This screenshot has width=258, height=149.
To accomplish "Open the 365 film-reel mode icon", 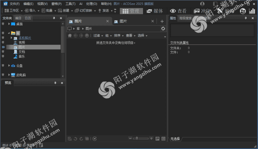I will (x=243, y=11).
